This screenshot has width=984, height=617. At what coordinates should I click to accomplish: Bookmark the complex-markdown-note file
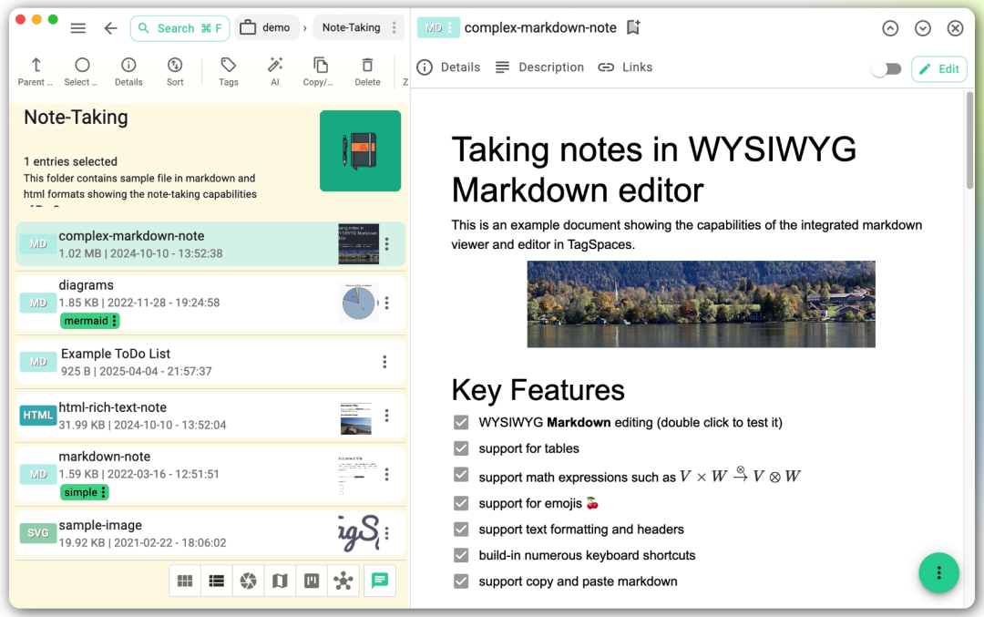coord(633,27)
